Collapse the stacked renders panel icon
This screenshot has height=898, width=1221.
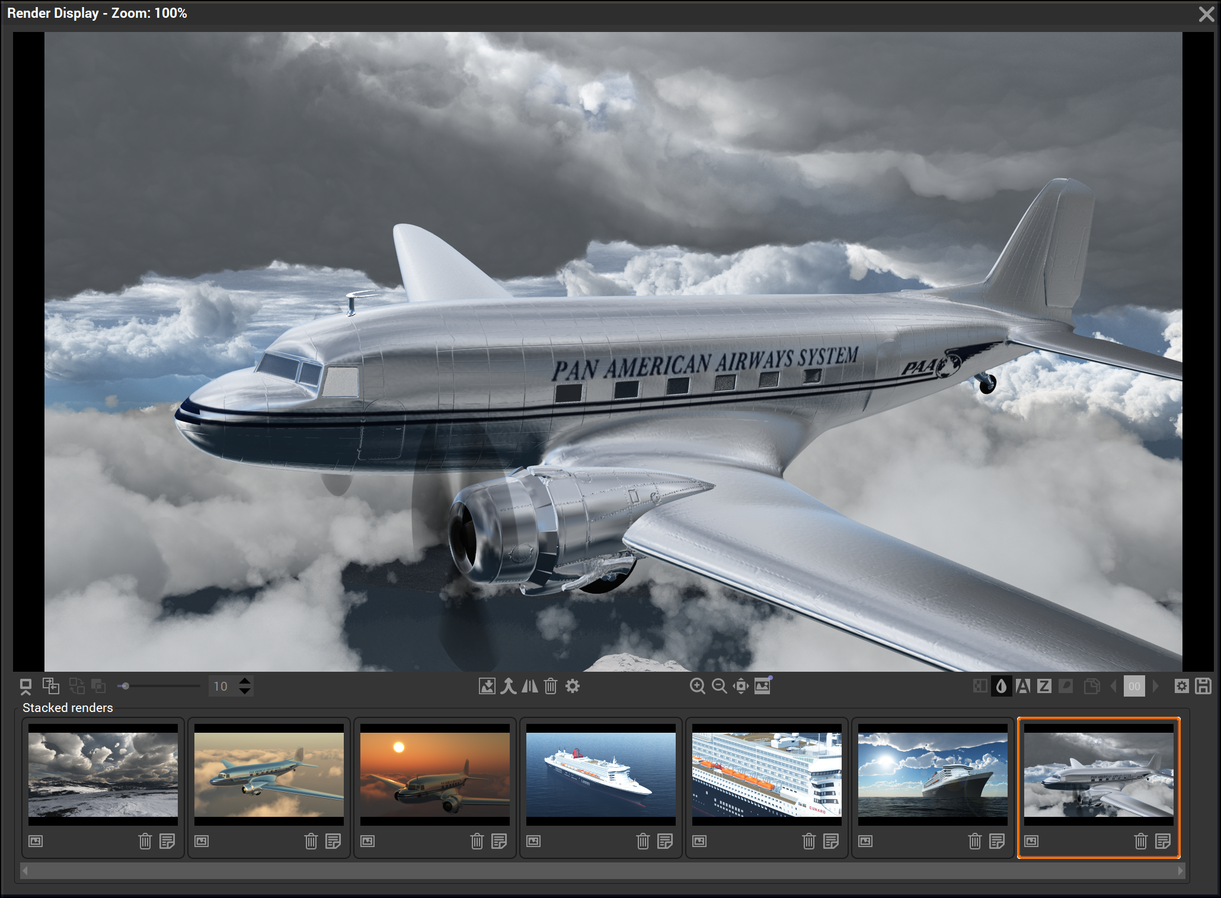pyautogui.click(x=25, y=686)
